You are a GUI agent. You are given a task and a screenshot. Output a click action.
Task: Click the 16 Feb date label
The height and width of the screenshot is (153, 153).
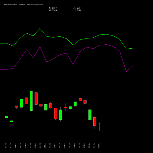[x=40, y=146]
